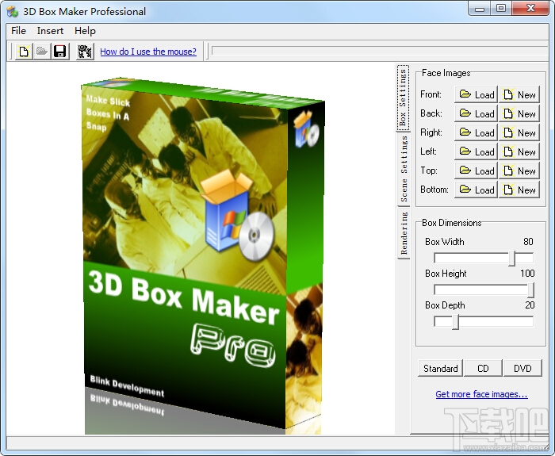Switch to the Rendering tab
The image size is (555, 456).
point(404,233)
